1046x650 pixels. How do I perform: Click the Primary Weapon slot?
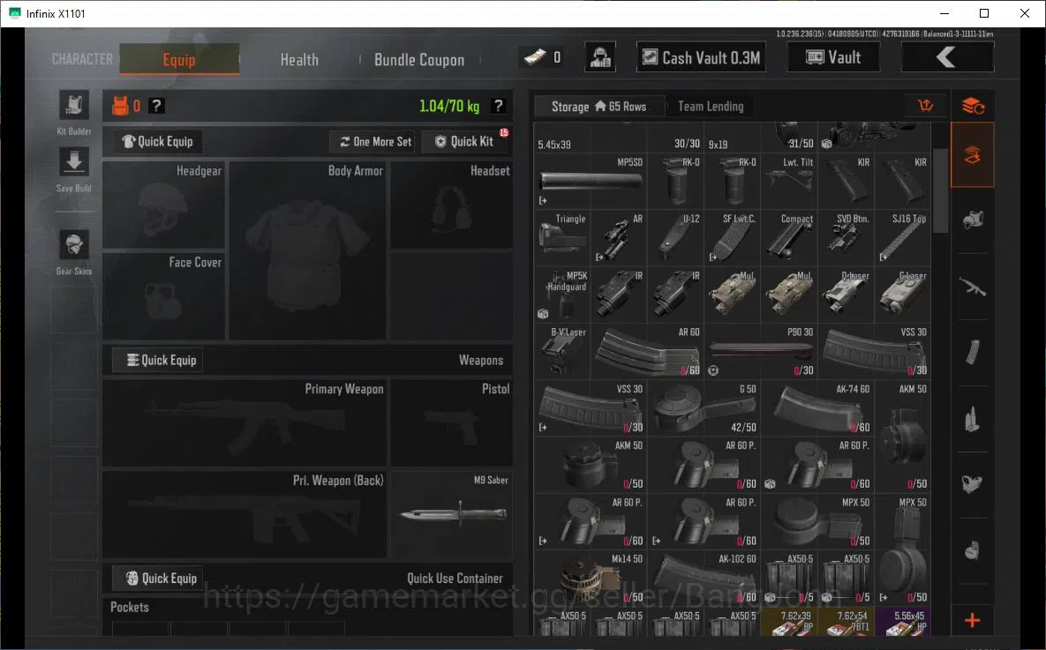click(245, 422)
